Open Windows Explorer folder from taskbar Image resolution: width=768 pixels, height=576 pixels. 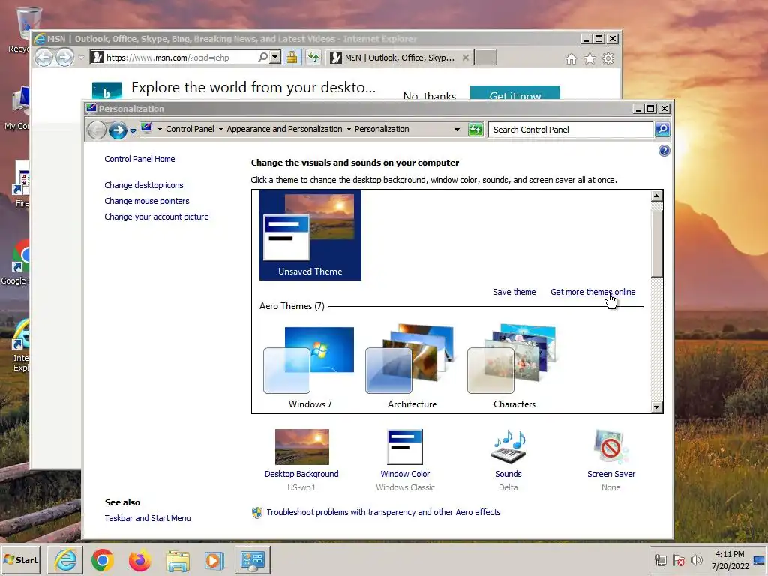tap(177, 561)
